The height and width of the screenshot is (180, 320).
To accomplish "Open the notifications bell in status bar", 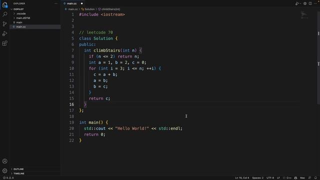I will click(315, 178).
